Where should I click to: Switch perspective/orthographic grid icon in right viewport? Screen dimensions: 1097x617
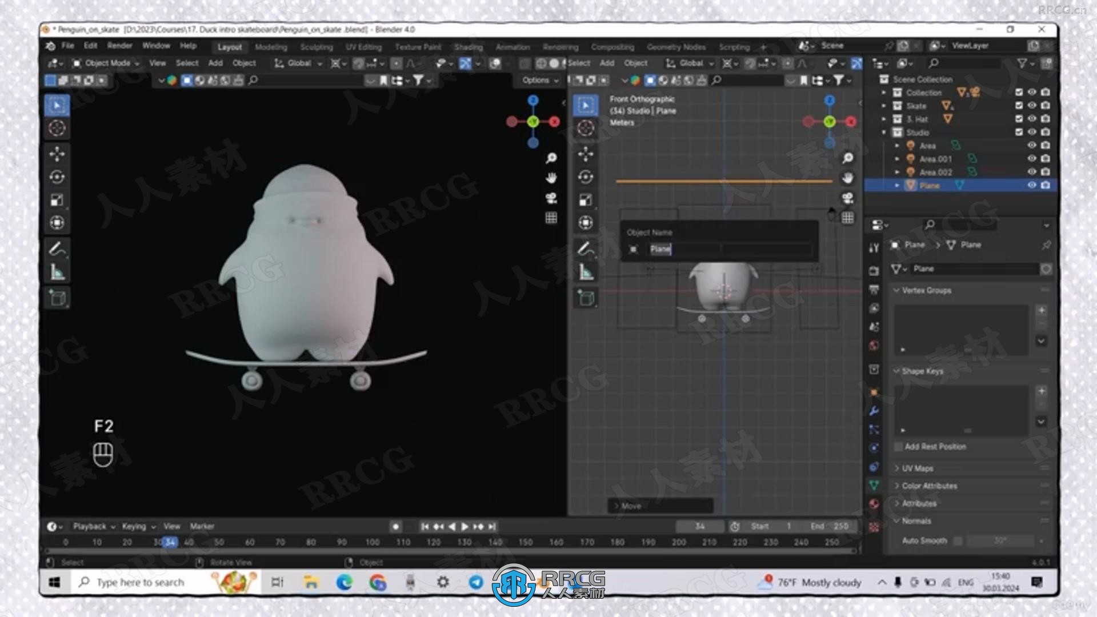tap(847, 218)
